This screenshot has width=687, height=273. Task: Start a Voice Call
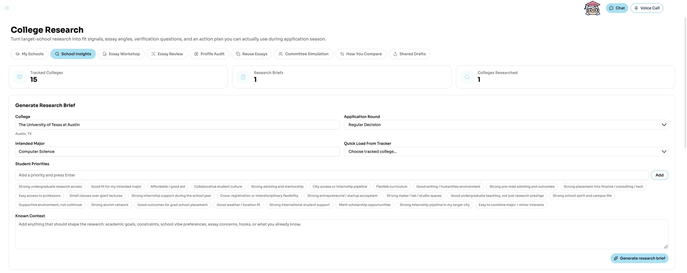click(647, 8)
